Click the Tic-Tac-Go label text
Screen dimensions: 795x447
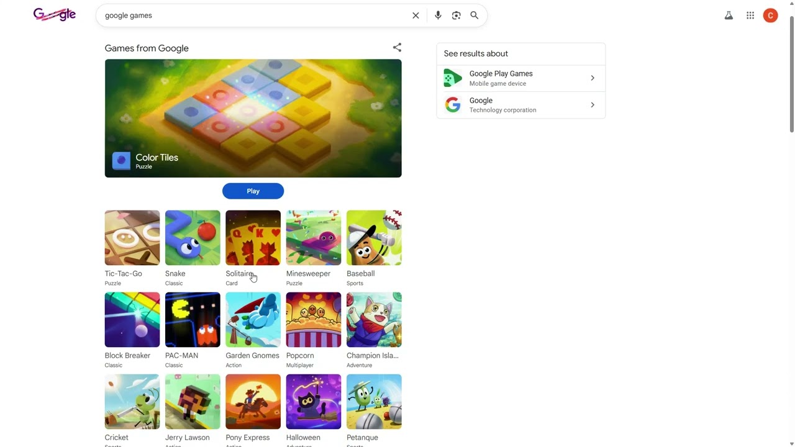point(124,274)
